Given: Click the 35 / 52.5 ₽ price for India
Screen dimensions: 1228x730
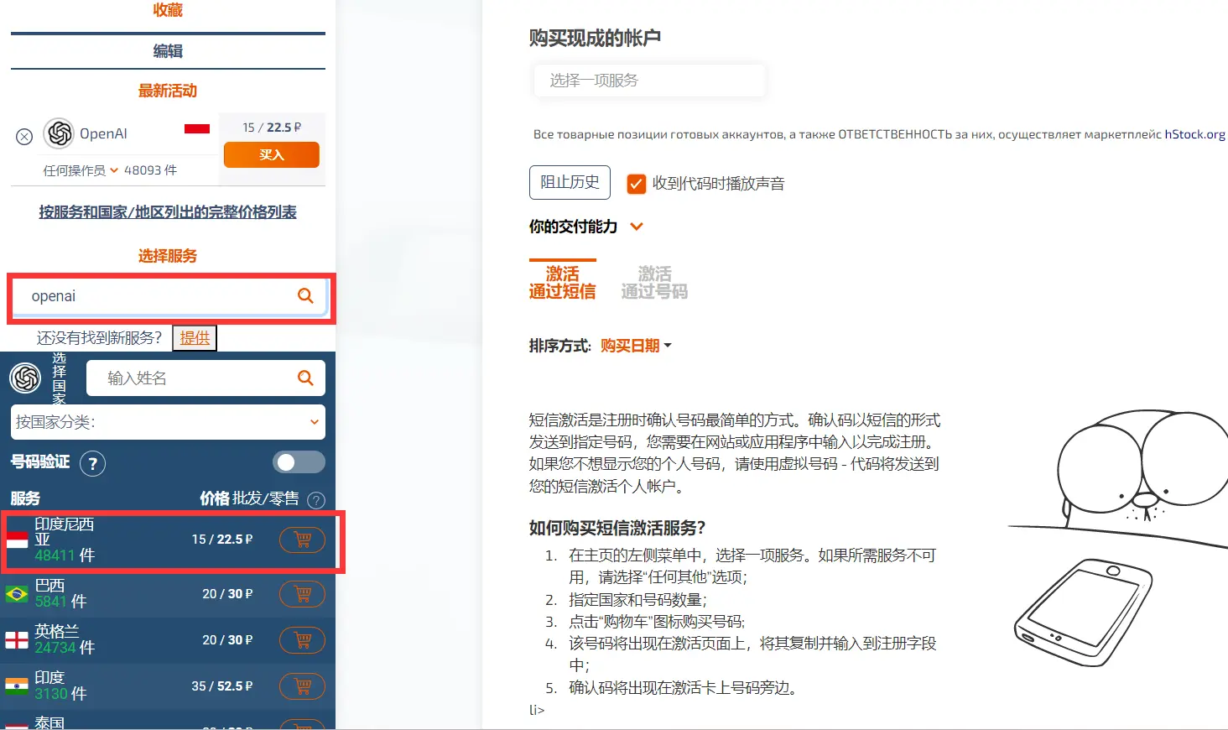Looking at the screenshot, I should pos(222,686).
